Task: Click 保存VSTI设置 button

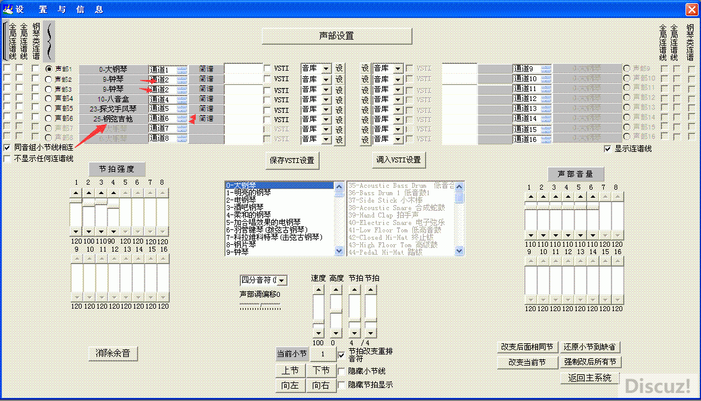Action: pos(292,161)
